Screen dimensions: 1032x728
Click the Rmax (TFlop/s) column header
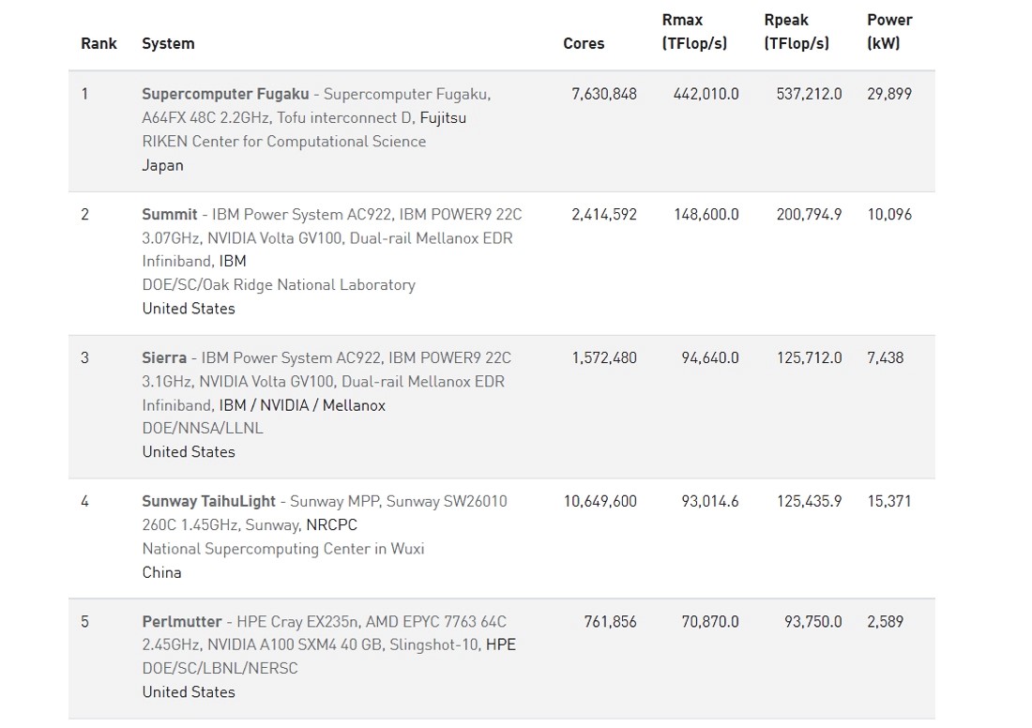(x=694, y=32)
